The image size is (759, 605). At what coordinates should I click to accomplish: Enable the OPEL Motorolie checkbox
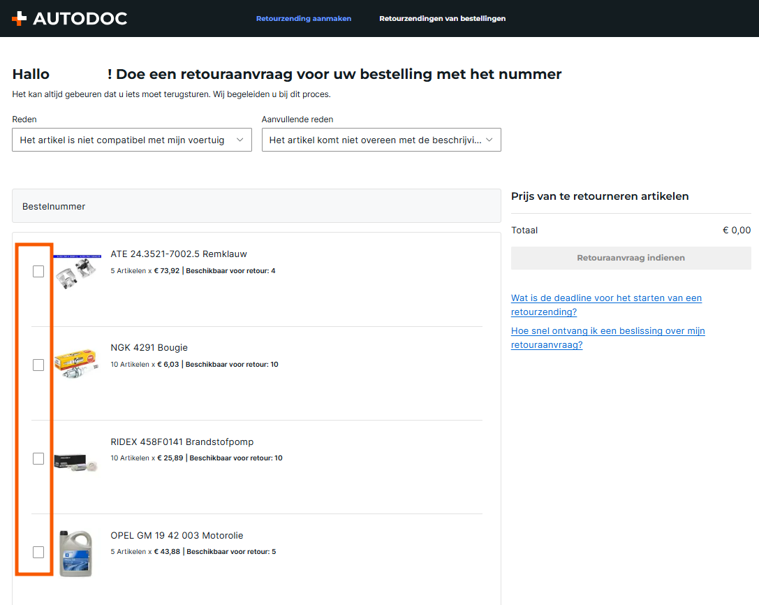pyautogui.click(x=38, y=552)
